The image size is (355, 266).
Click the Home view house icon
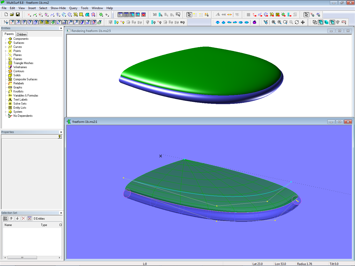pyautogui.click(x=255, y=22)
